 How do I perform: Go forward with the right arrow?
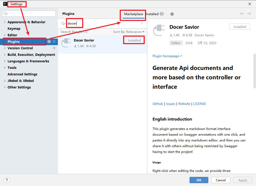[x=249, y=14]
